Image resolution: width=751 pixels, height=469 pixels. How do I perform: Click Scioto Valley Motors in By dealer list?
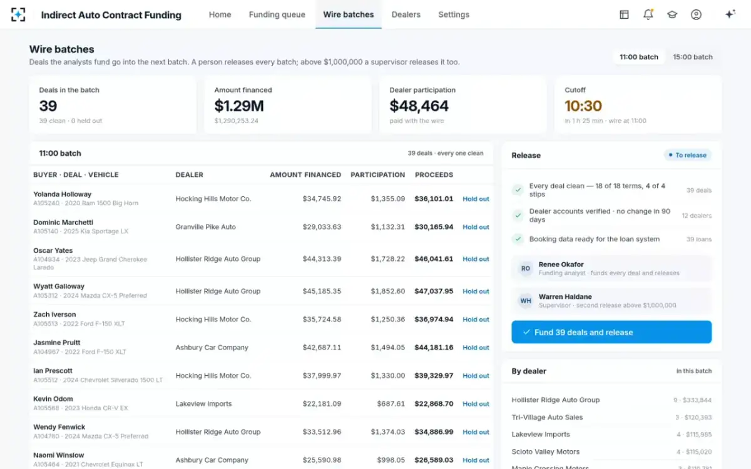(546, 451)
